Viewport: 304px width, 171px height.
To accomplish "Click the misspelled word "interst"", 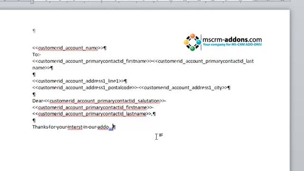I will (x=75, y=127).
